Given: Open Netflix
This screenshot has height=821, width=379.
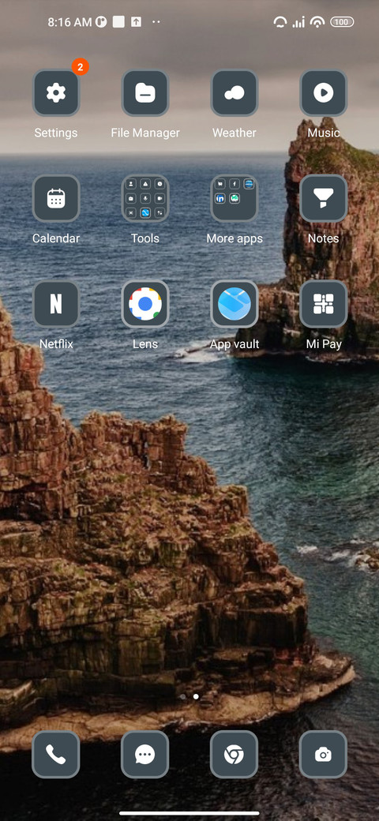Looking at the screenshot, I should coord(56,304).
